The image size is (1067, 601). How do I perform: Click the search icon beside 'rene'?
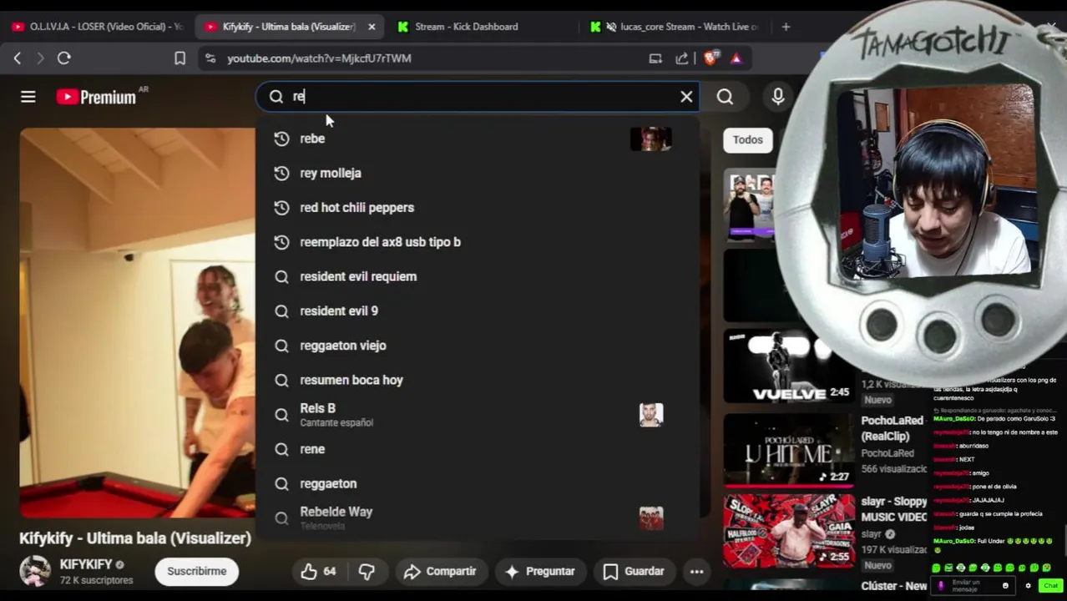tap(281, 449)
